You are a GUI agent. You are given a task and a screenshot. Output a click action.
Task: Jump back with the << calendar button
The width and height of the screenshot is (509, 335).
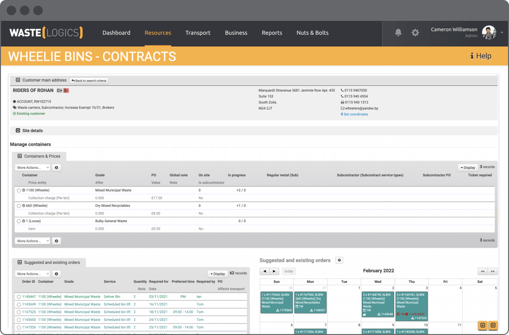(483, 271)
